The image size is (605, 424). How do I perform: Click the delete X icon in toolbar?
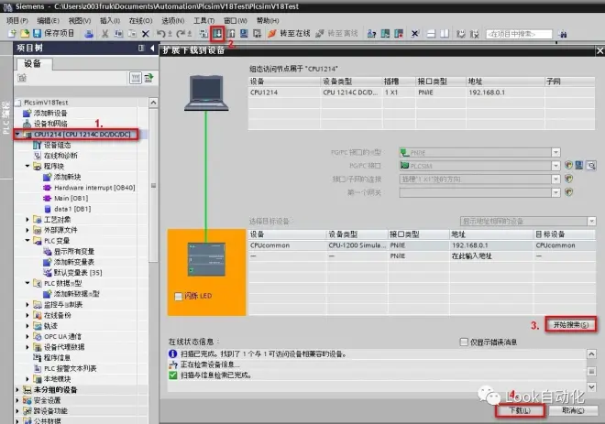click(146, 34)
